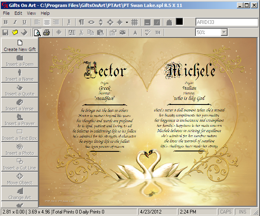This screenshot has height=216, width=260.
Task: Click the ARIDI33 font name field
Action: (227, 22)
